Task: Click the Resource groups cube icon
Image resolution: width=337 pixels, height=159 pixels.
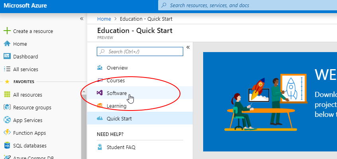Action: click(7, 107)
